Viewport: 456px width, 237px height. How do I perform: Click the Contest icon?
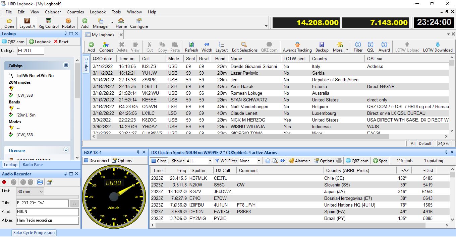point(106,47)
